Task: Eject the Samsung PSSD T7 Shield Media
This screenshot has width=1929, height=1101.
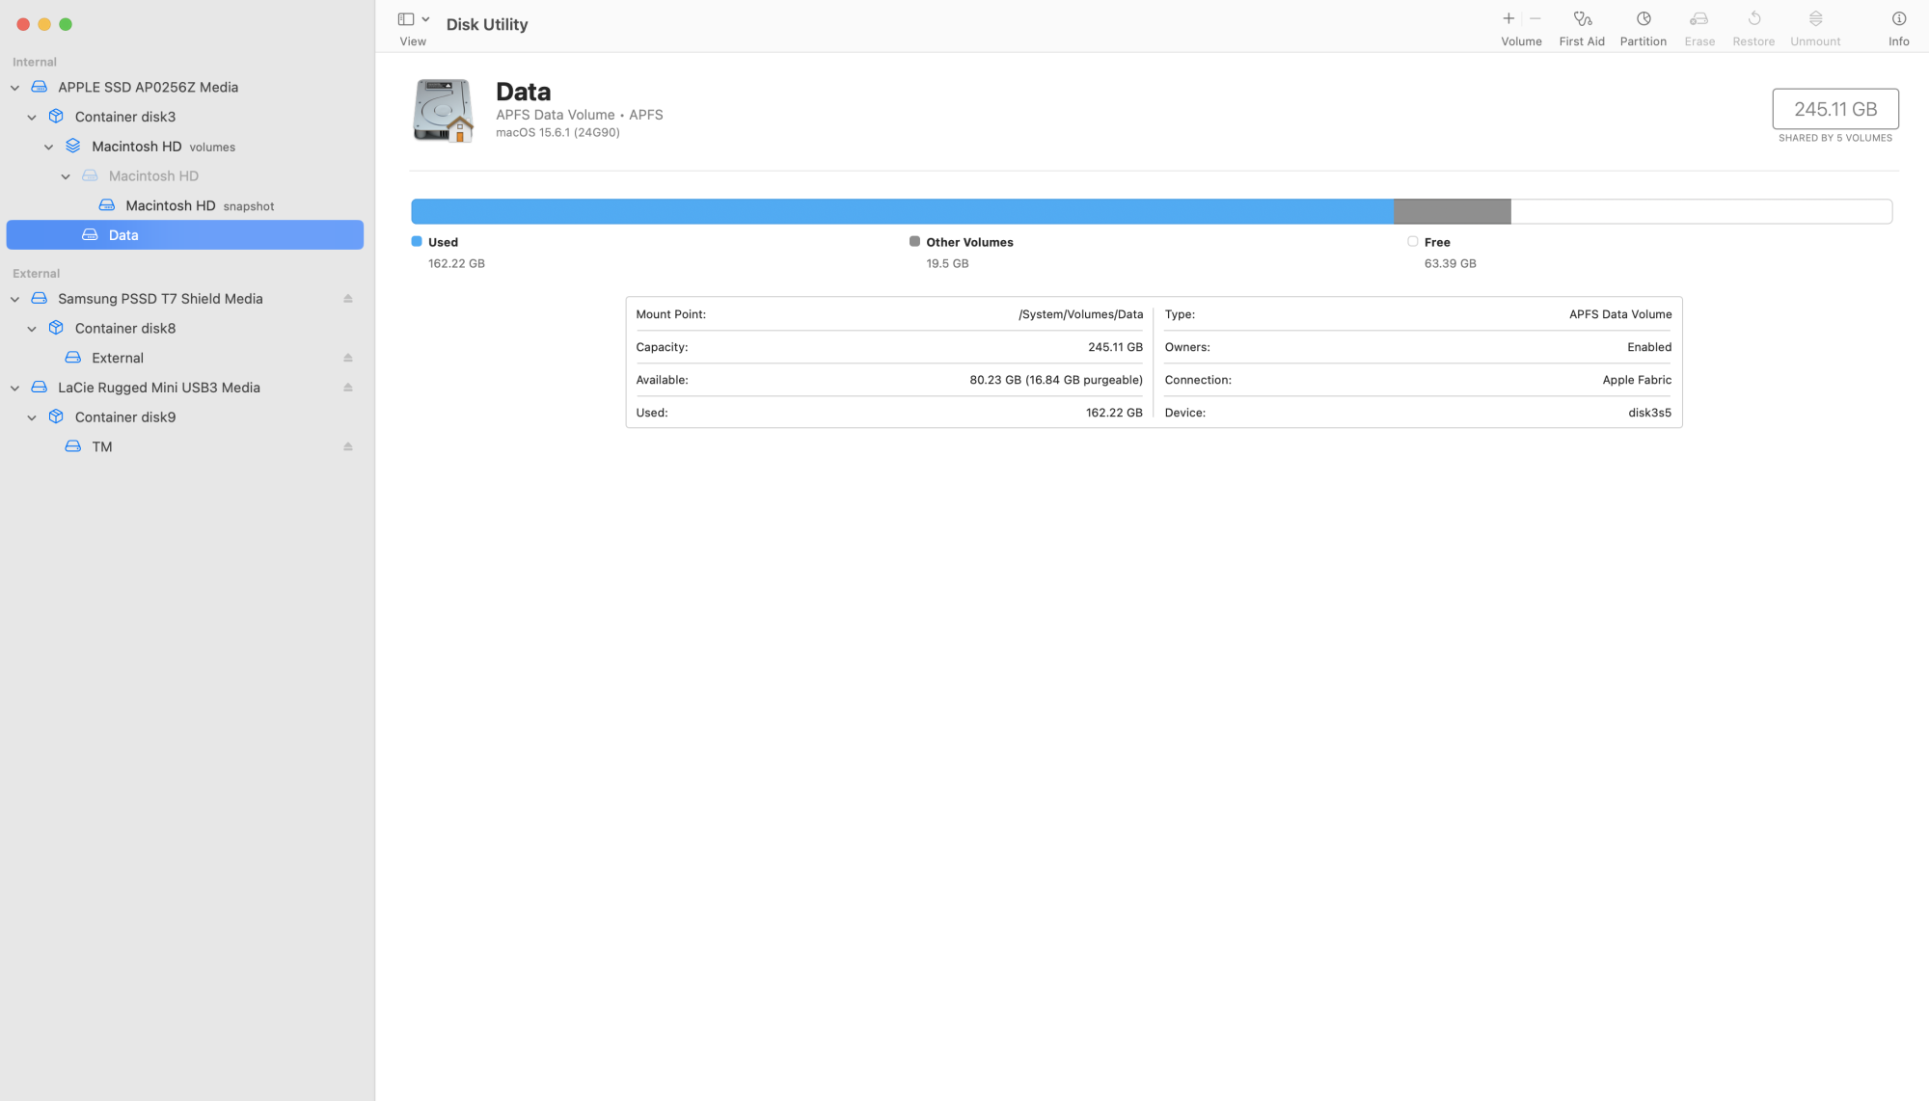Action: [348, 299]
